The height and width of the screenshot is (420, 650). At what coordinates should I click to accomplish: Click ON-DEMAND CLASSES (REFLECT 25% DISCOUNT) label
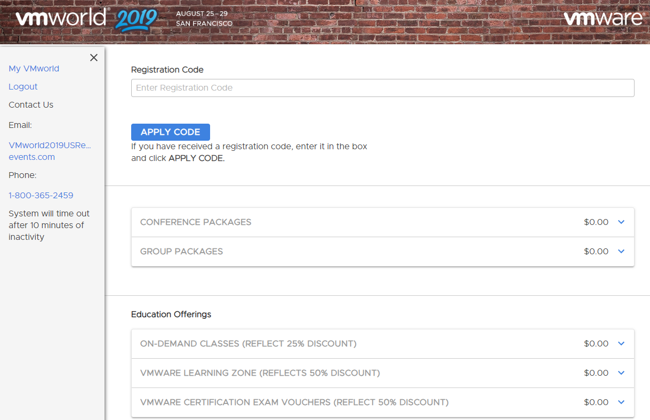248,344
